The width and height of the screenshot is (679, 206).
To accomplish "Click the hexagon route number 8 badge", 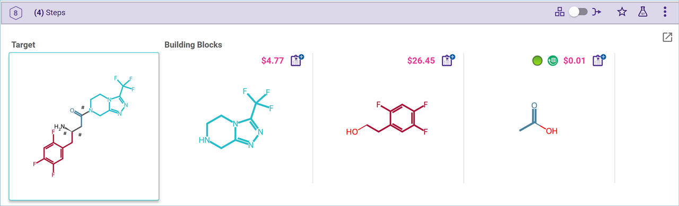I will [x=16, y=12].
